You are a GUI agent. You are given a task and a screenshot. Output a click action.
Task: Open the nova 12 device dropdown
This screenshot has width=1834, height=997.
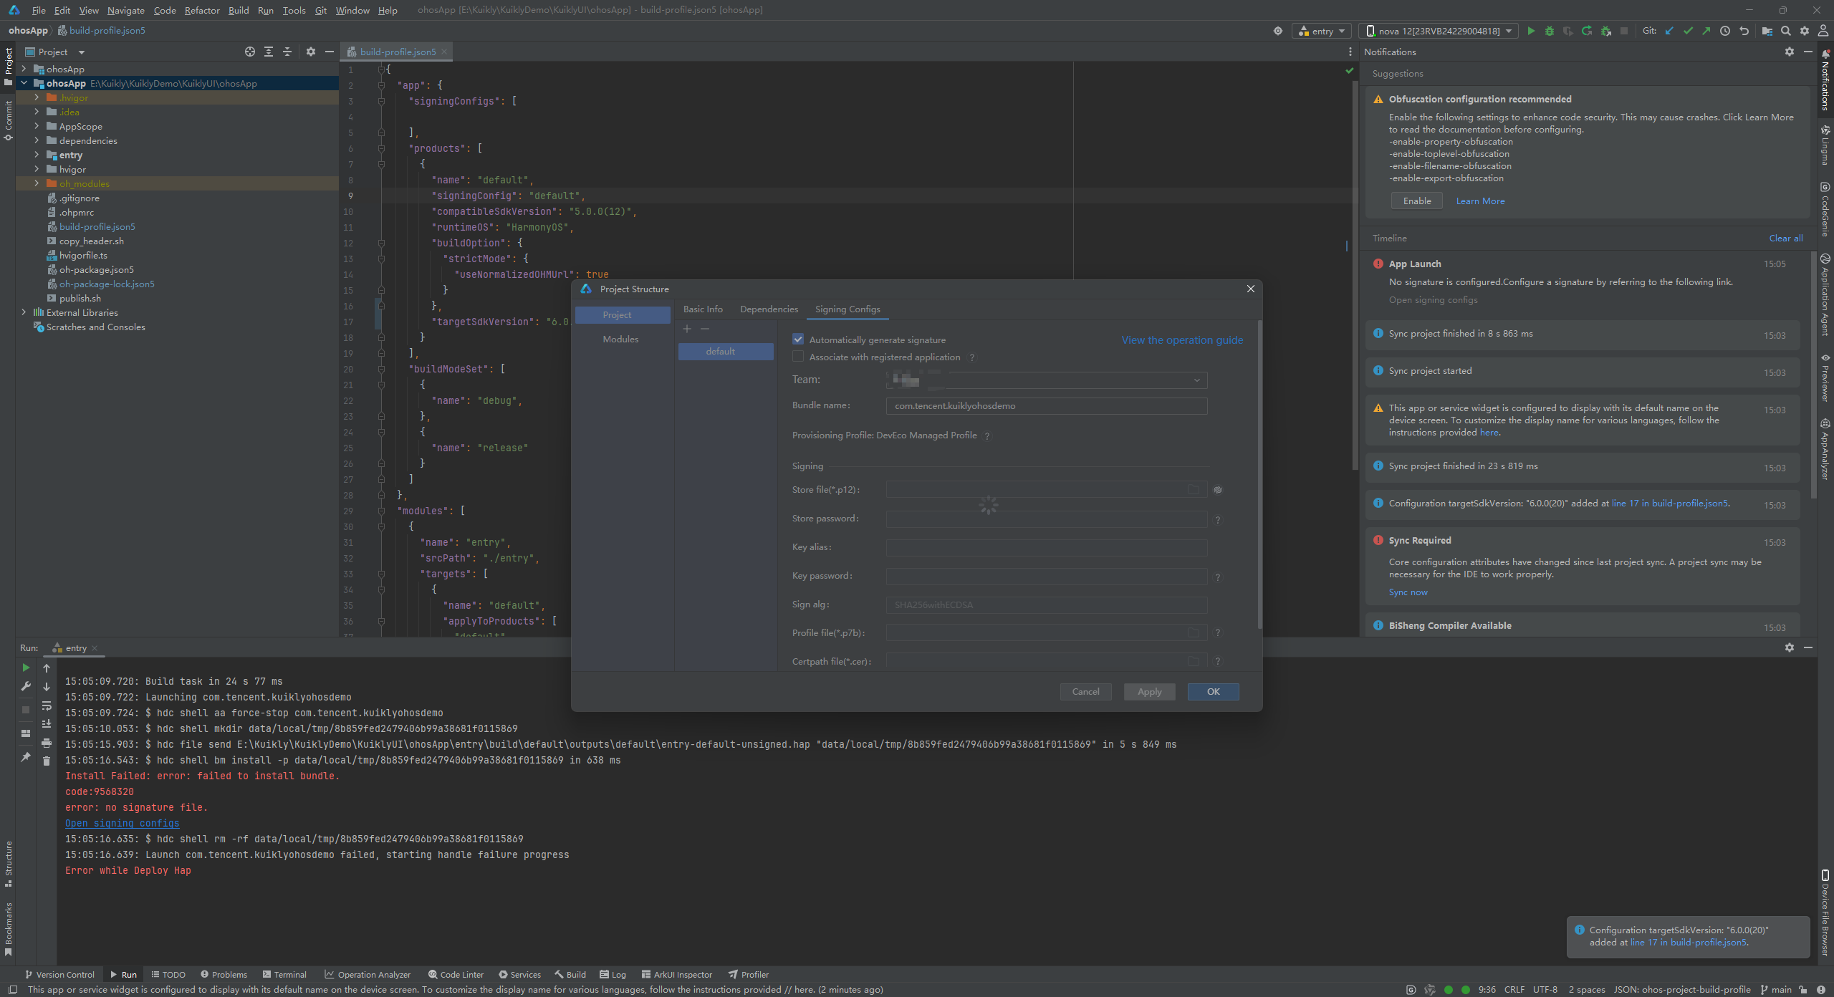point(1439,31)
